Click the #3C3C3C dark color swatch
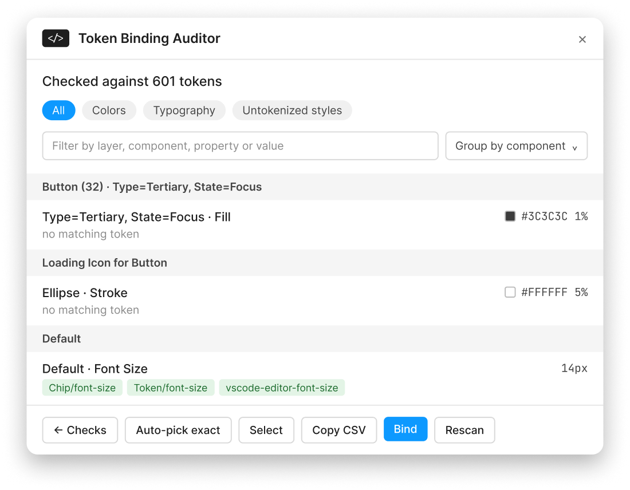 (510, 216)
